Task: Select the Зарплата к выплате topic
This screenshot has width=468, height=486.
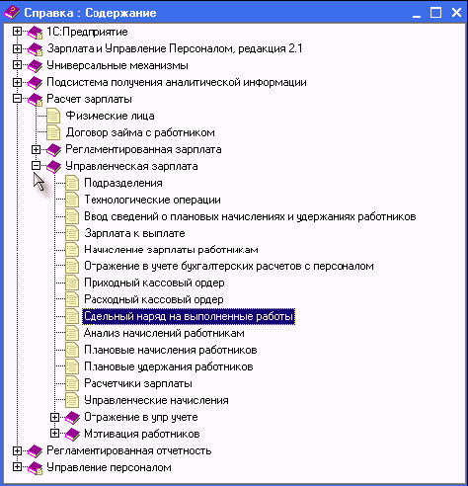Action: pyautogui.click(x=134, y=233)
